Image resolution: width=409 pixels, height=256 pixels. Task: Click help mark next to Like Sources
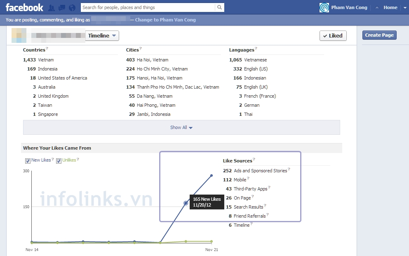click(x=254, y=159)
